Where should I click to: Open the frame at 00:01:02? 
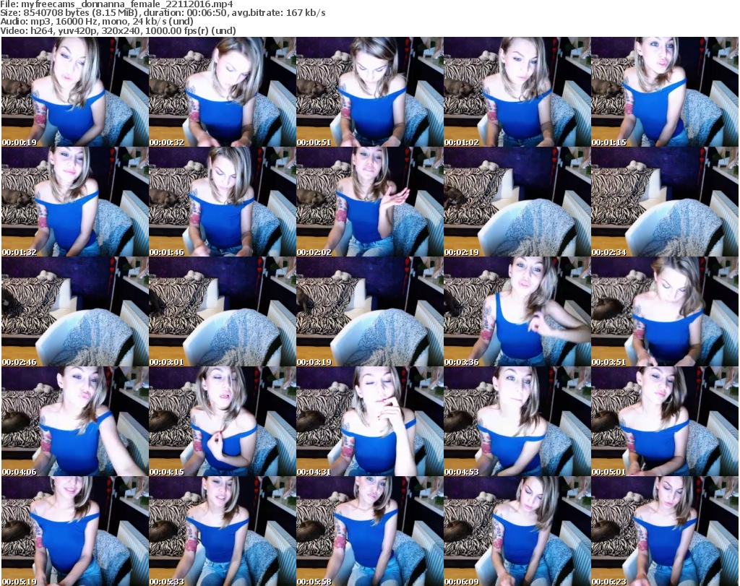pyautogui.click(x=517, y=92)
